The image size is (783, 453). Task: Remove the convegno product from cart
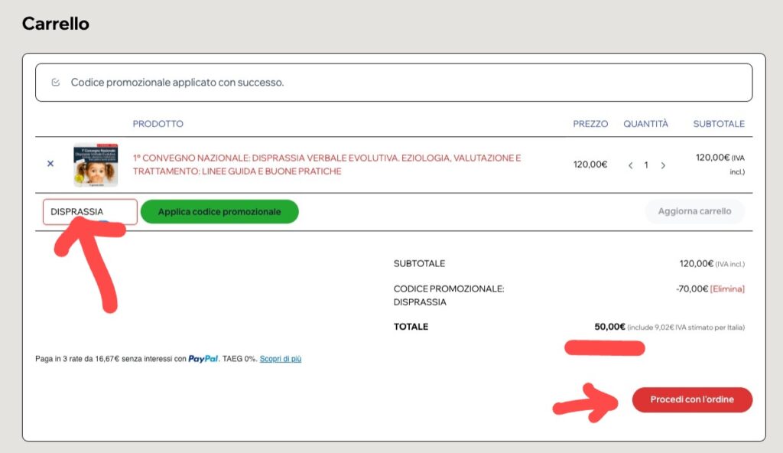[50, 164]
